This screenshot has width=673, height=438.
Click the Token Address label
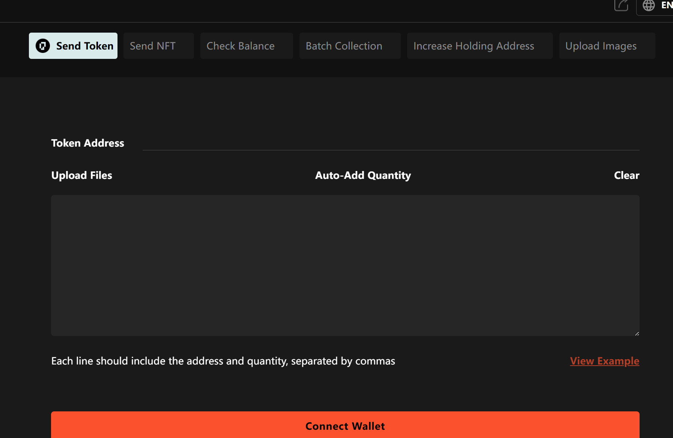tap(87, 143)
